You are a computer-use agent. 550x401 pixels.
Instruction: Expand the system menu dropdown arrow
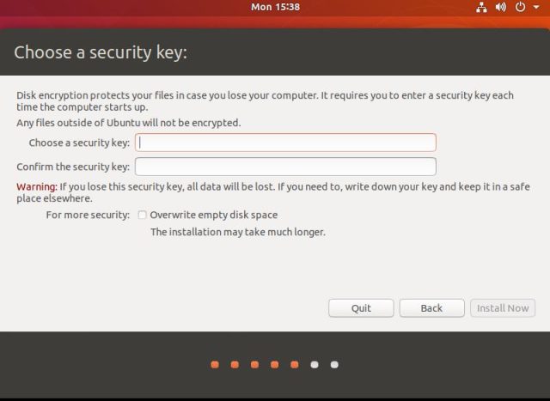(x=535, y=7)
